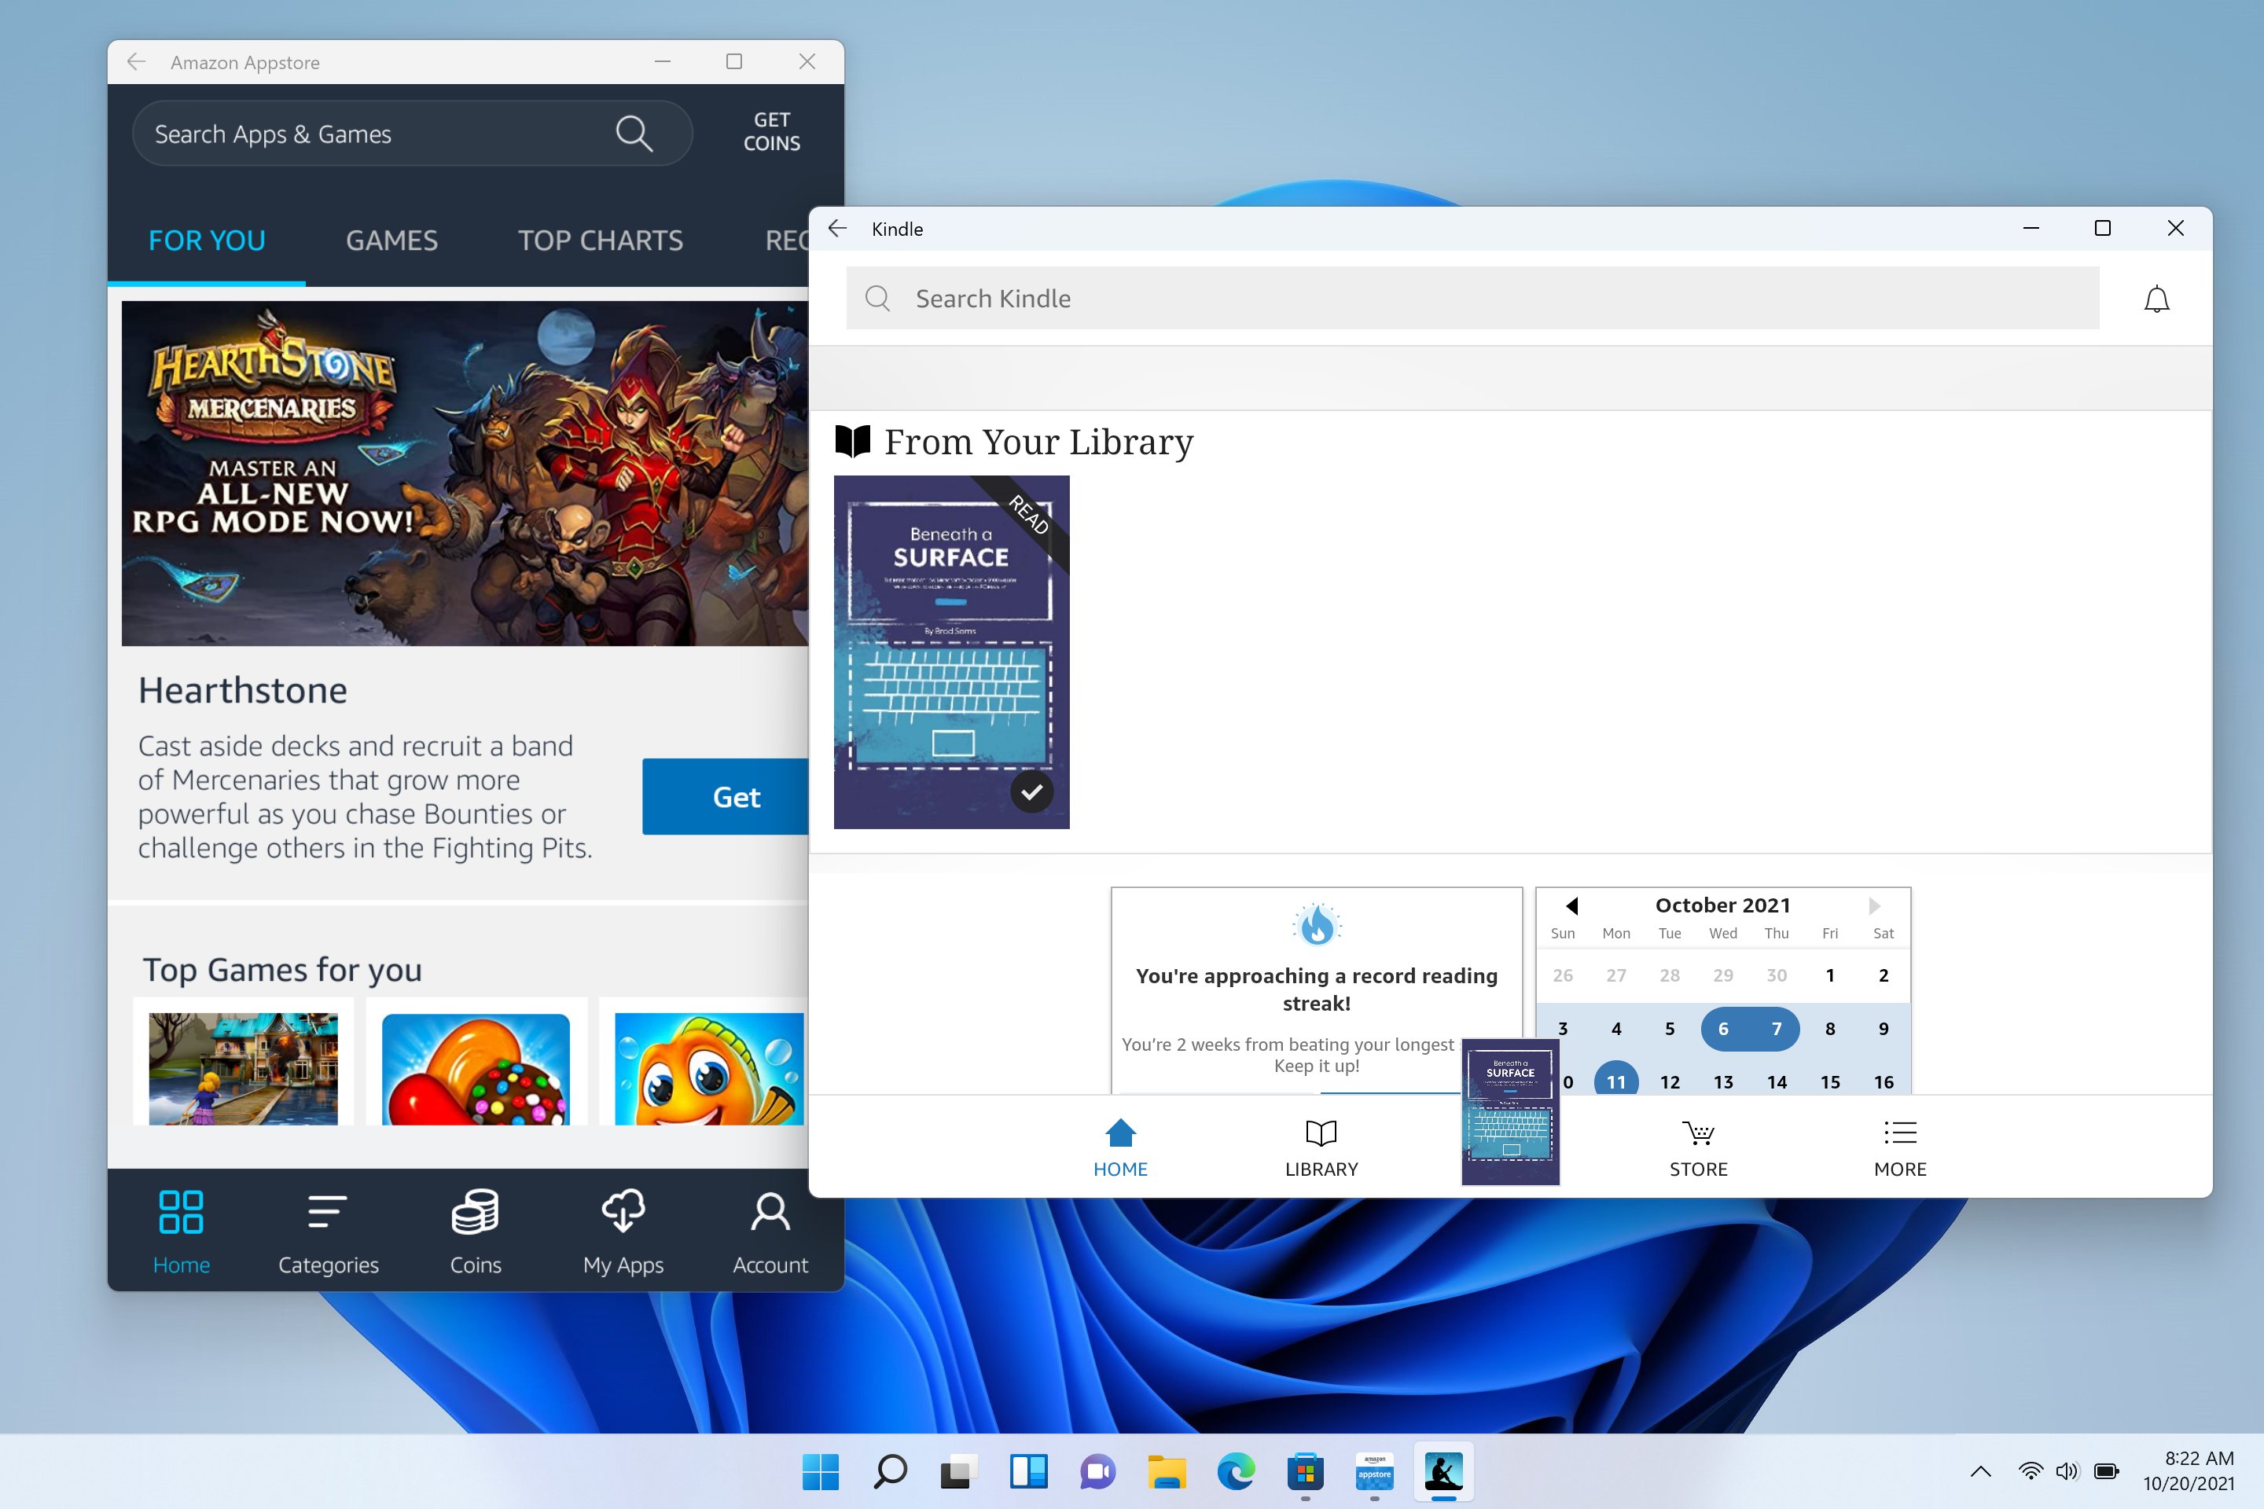Click Search Kindle field
This screenshot has height=1509, width=2264.
1472,299
